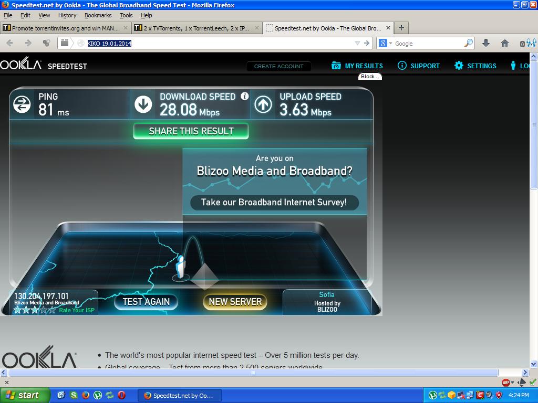538x403 pixels.
Task: Click the red security shield tray icon
Action: 499,395
